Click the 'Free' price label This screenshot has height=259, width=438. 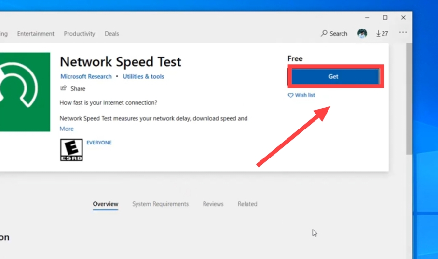point(295,58)
